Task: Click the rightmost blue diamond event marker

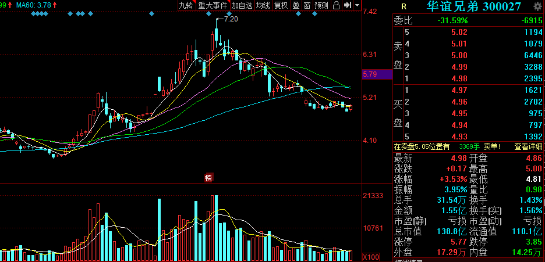Action: 314,14
